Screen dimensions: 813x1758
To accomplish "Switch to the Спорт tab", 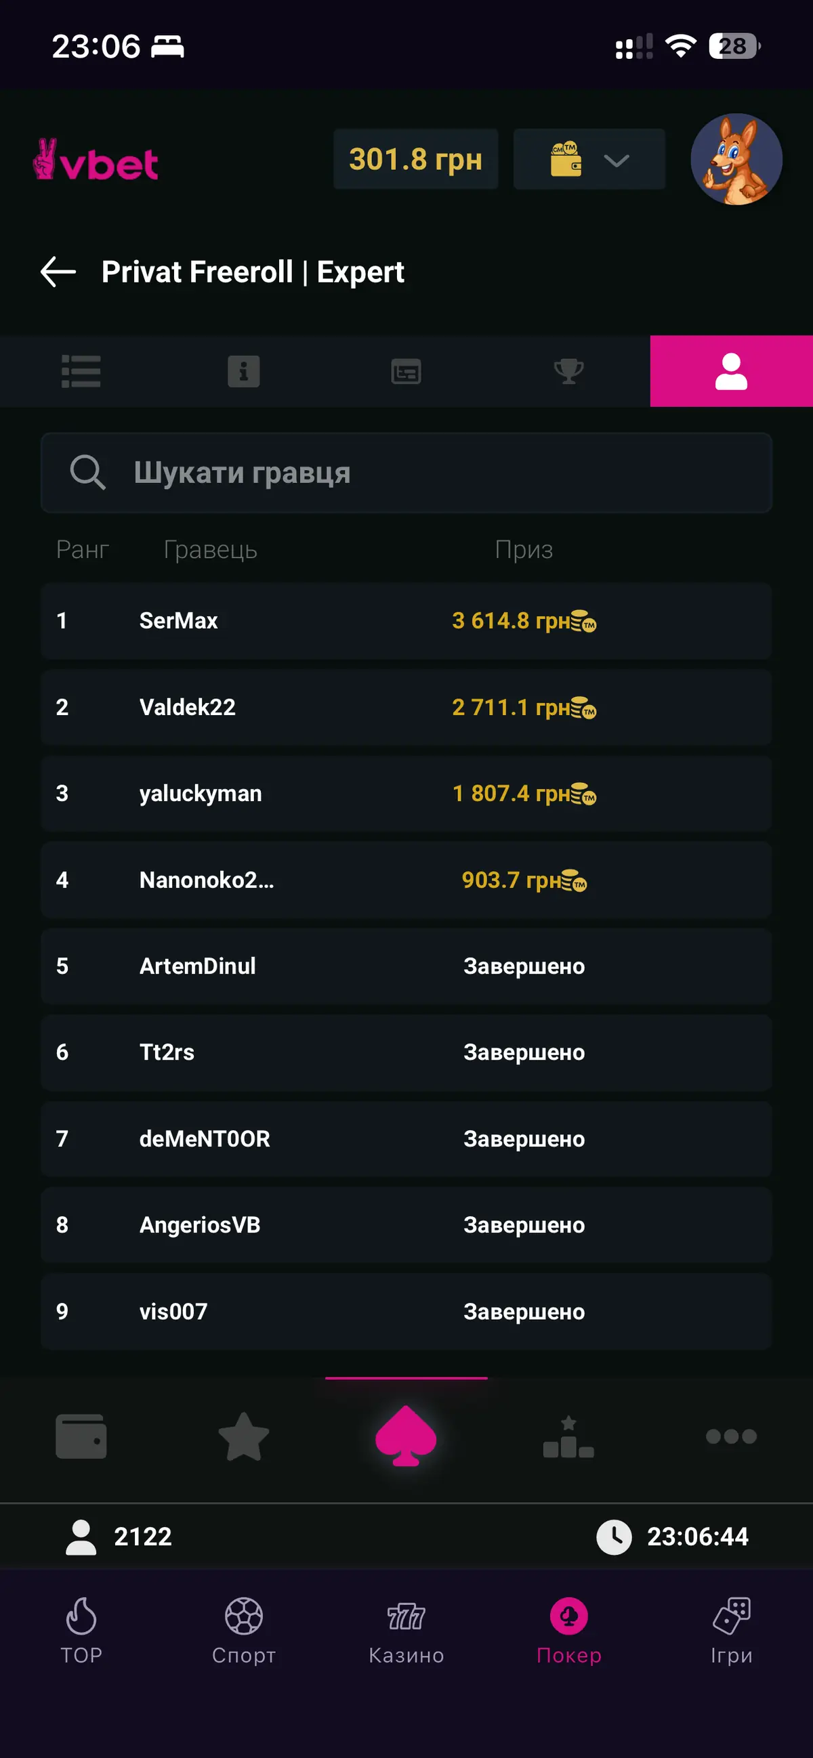I will [x=244, y=1633].
